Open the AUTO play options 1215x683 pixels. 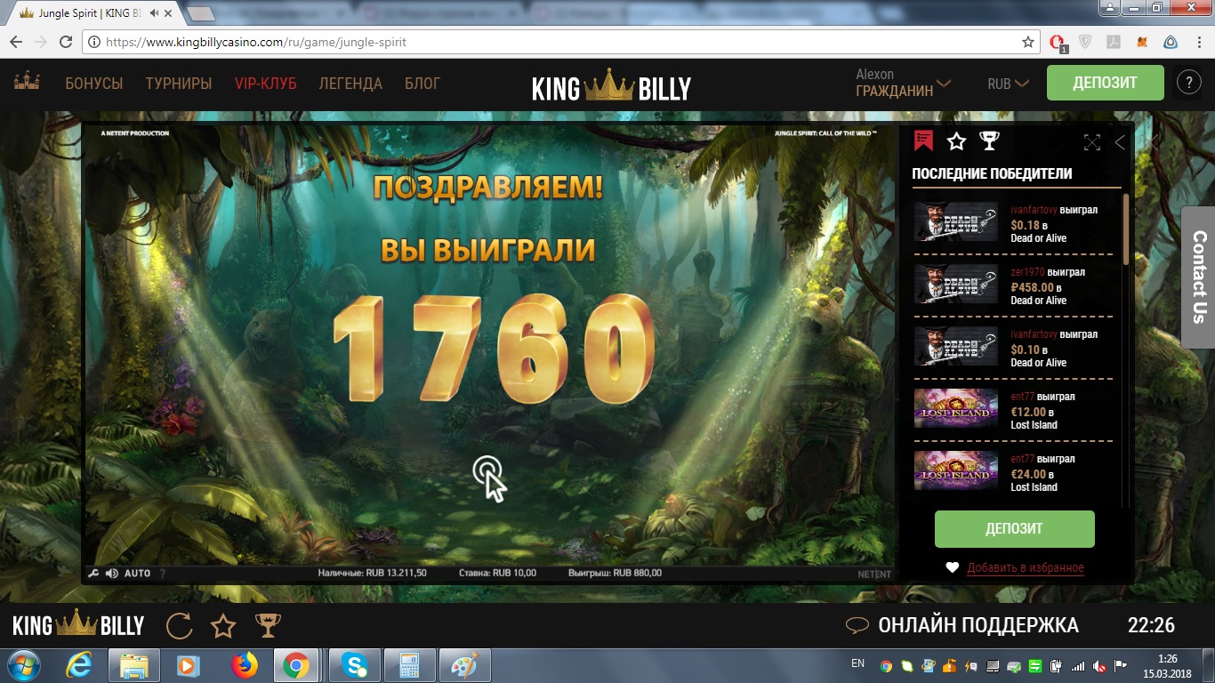pyautogui.click(x=137, y=574)
